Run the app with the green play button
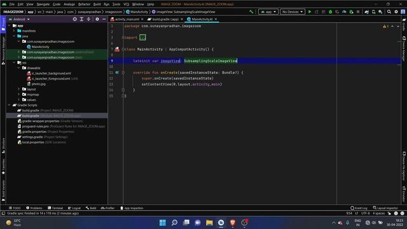This screenshot has width=407, height=229. tap(310, 11)
